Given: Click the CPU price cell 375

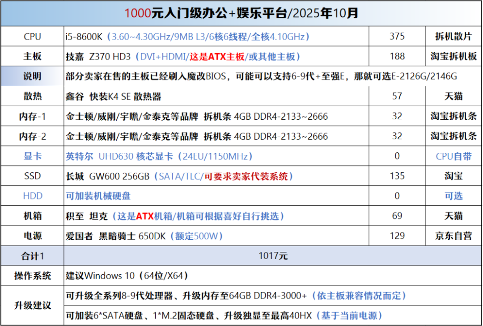Looking at the screenshot, I should tap(397, 37).
